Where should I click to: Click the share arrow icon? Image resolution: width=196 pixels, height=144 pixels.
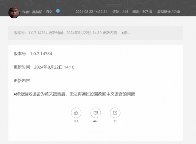click(115, 113)
